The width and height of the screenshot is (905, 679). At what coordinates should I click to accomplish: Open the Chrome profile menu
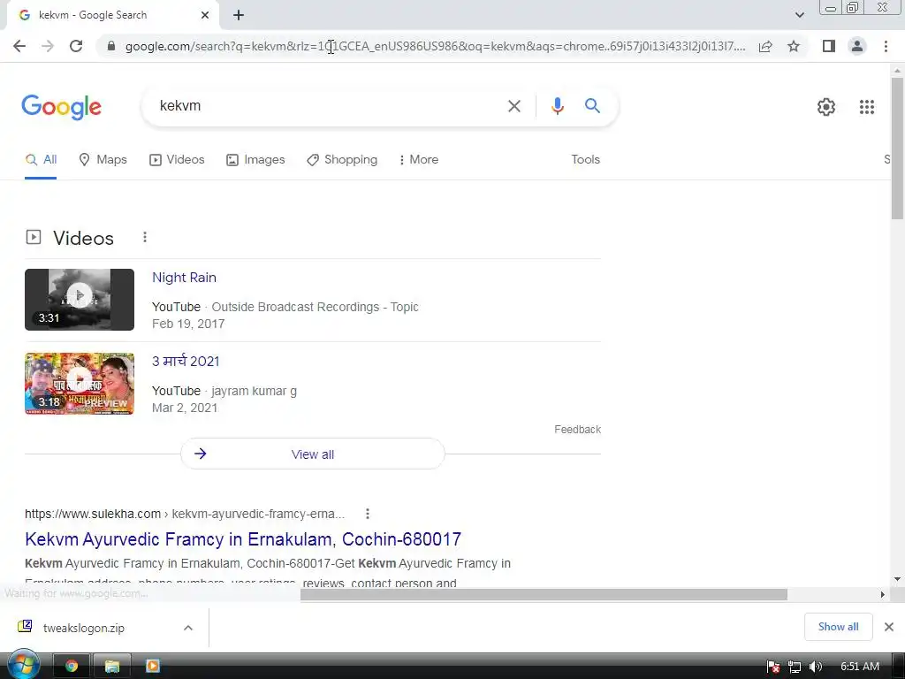pyautogui.click(x=857, y=46)
